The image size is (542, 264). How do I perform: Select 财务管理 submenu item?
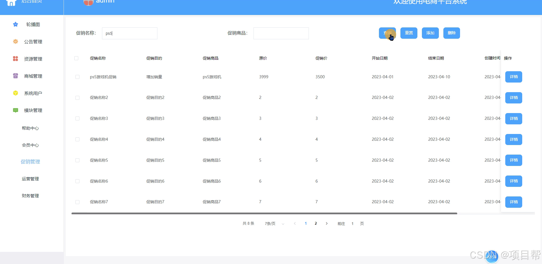click(30, 196)
